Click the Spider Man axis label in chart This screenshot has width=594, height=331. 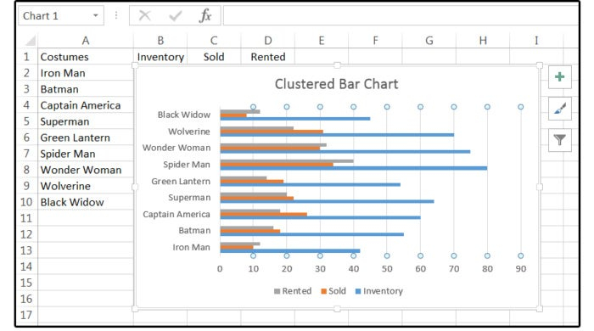(x=187, y=165)
